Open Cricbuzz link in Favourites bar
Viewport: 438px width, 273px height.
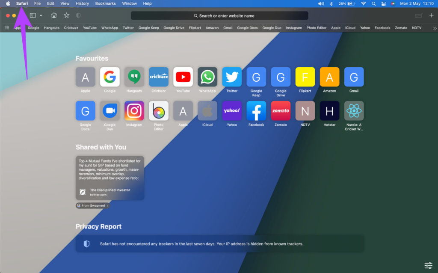[x=71, y=28]
